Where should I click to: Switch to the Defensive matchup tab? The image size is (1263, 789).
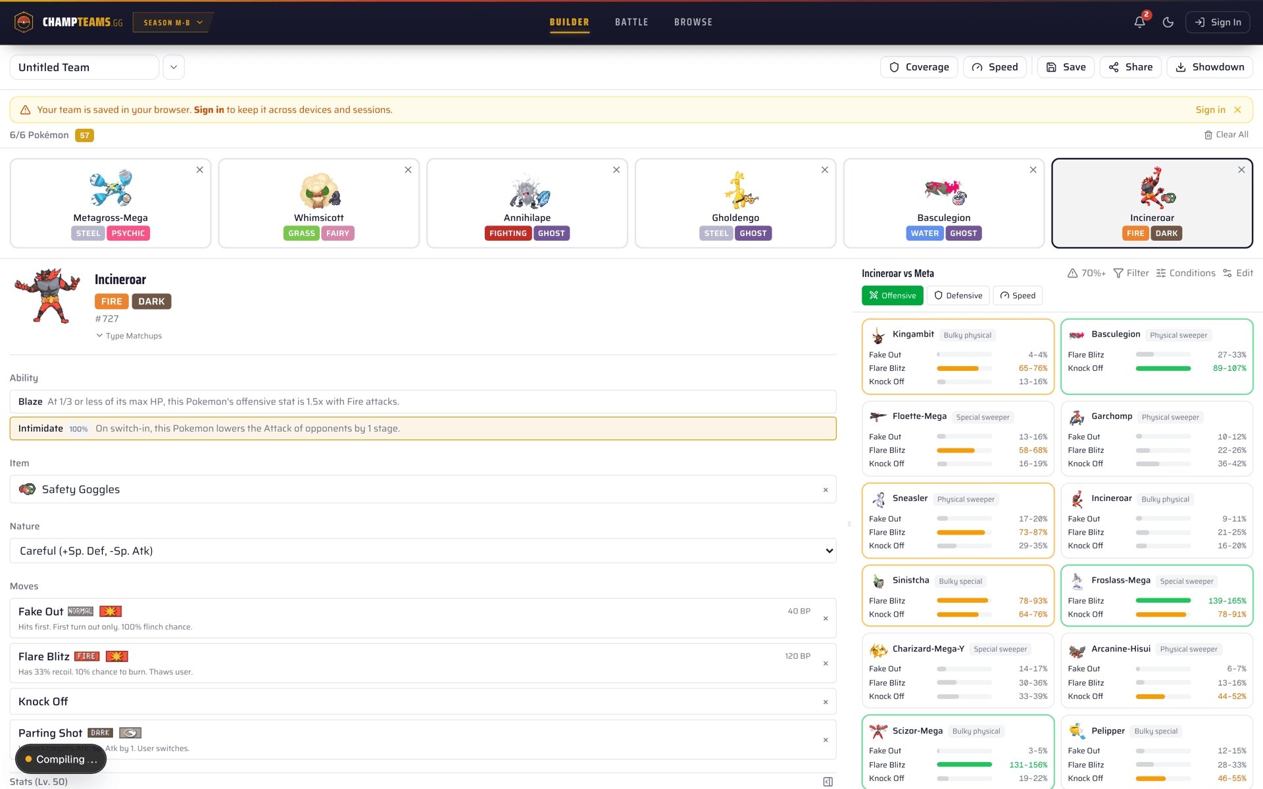pyautogui.click(x=958, y=296)
